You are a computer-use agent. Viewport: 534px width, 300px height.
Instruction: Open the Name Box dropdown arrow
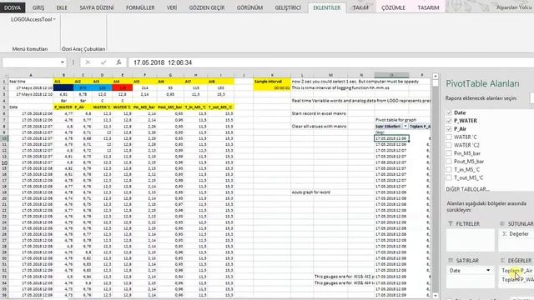pos(63,62)
